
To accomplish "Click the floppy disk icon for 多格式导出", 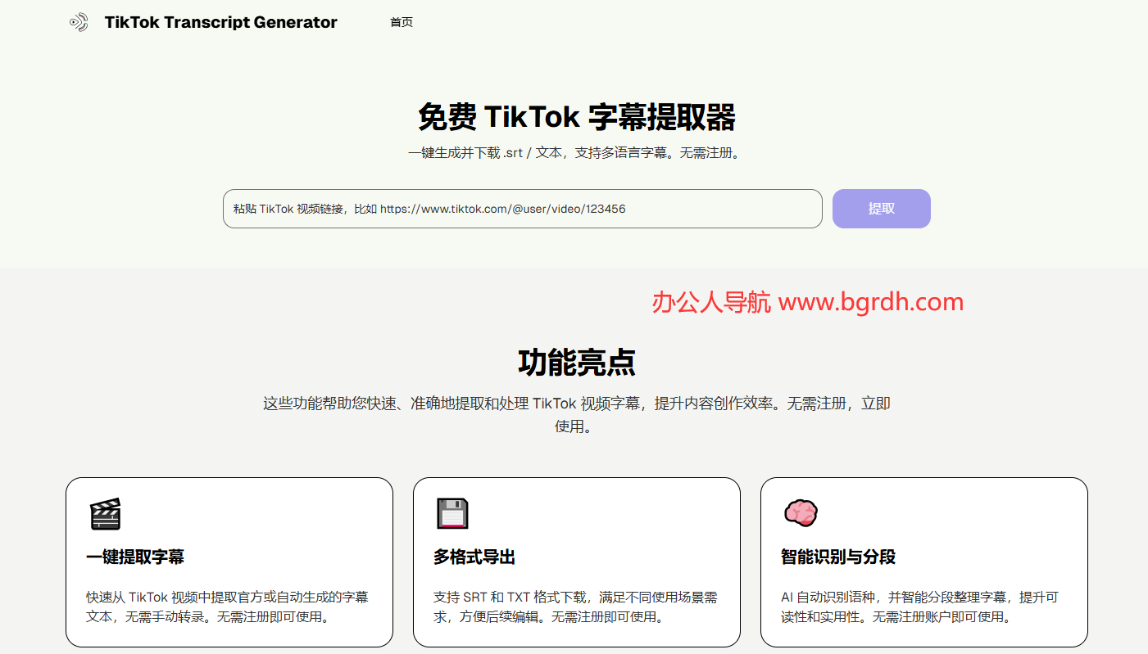I will coord(452,514).
